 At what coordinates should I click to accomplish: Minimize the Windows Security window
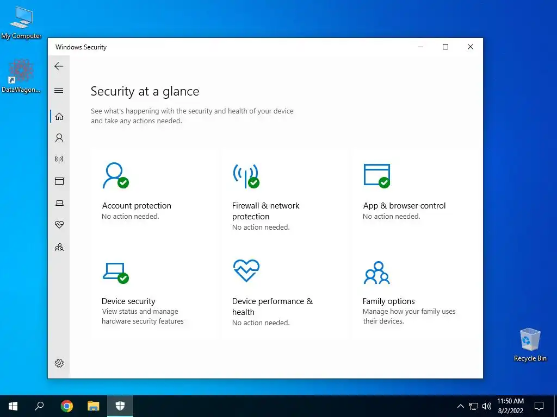click(x=420, y=47)
